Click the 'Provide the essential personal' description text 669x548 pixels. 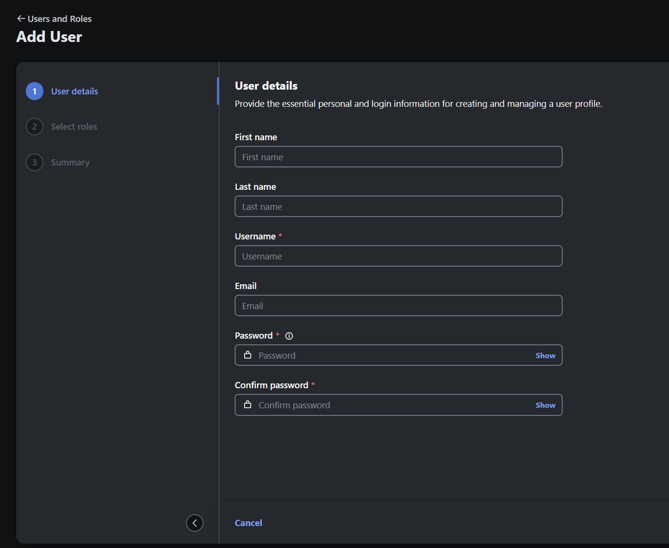[x=418, y=103]
